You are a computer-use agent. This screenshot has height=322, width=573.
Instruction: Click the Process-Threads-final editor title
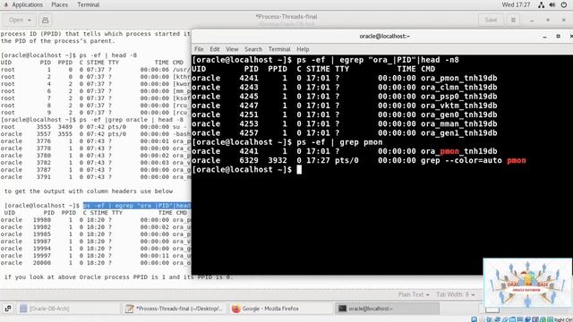[x=286, y=16]
